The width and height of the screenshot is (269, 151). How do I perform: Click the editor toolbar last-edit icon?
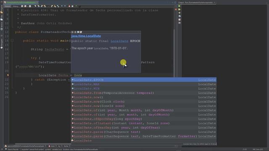pyautogui.click(x=22, y=6)
